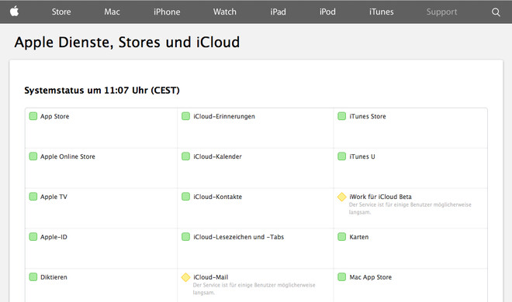This screenshot has height=302, width=512.
Task: Open the iWork für iCloud Beta entry
Action: click(380, 197)
